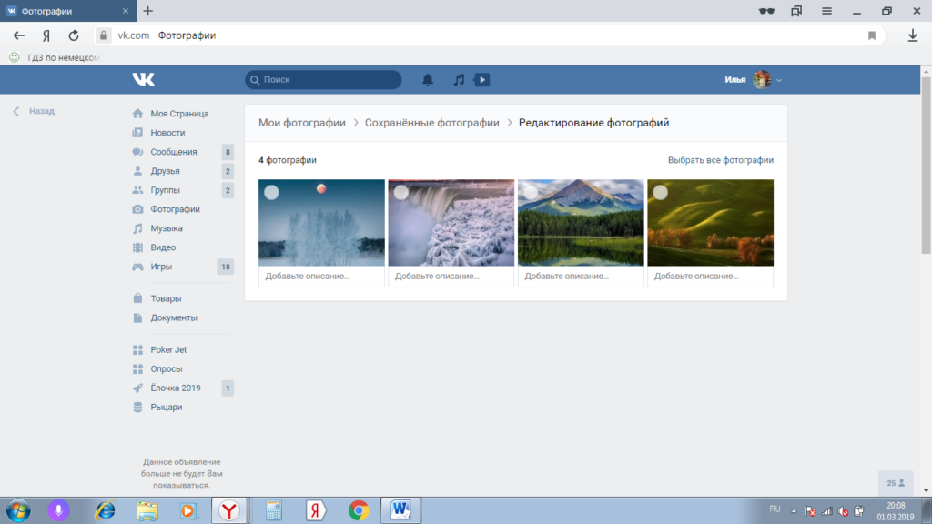Screen dimensions: 932x524
Task: Click the browser bookmark icon in address bar
Action: pos(871,35)
